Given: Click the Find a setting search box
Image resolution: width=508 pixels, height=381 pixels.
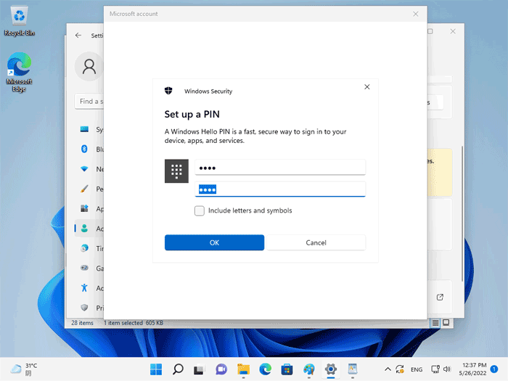Looking at the screenshot, I should coord(89,102).
